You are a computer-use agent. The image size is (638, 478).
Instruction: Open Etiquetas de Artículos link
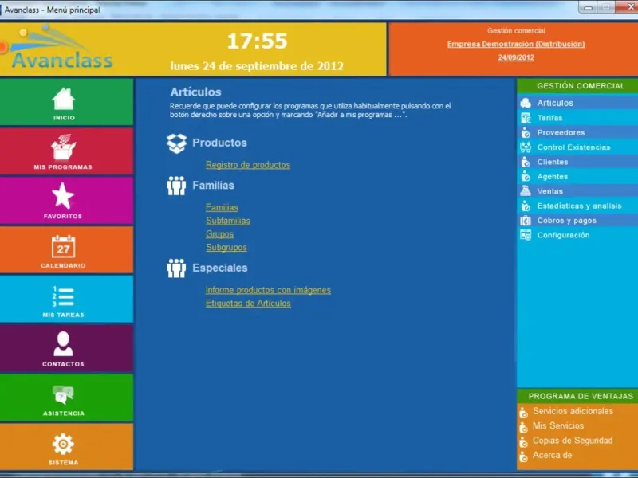(x=248, y=304)
